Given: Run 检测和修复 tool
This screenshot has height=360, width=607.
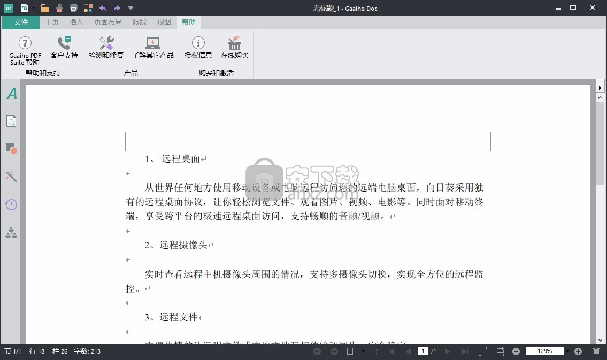Looking at the screenshot, I should coord(106,48).
